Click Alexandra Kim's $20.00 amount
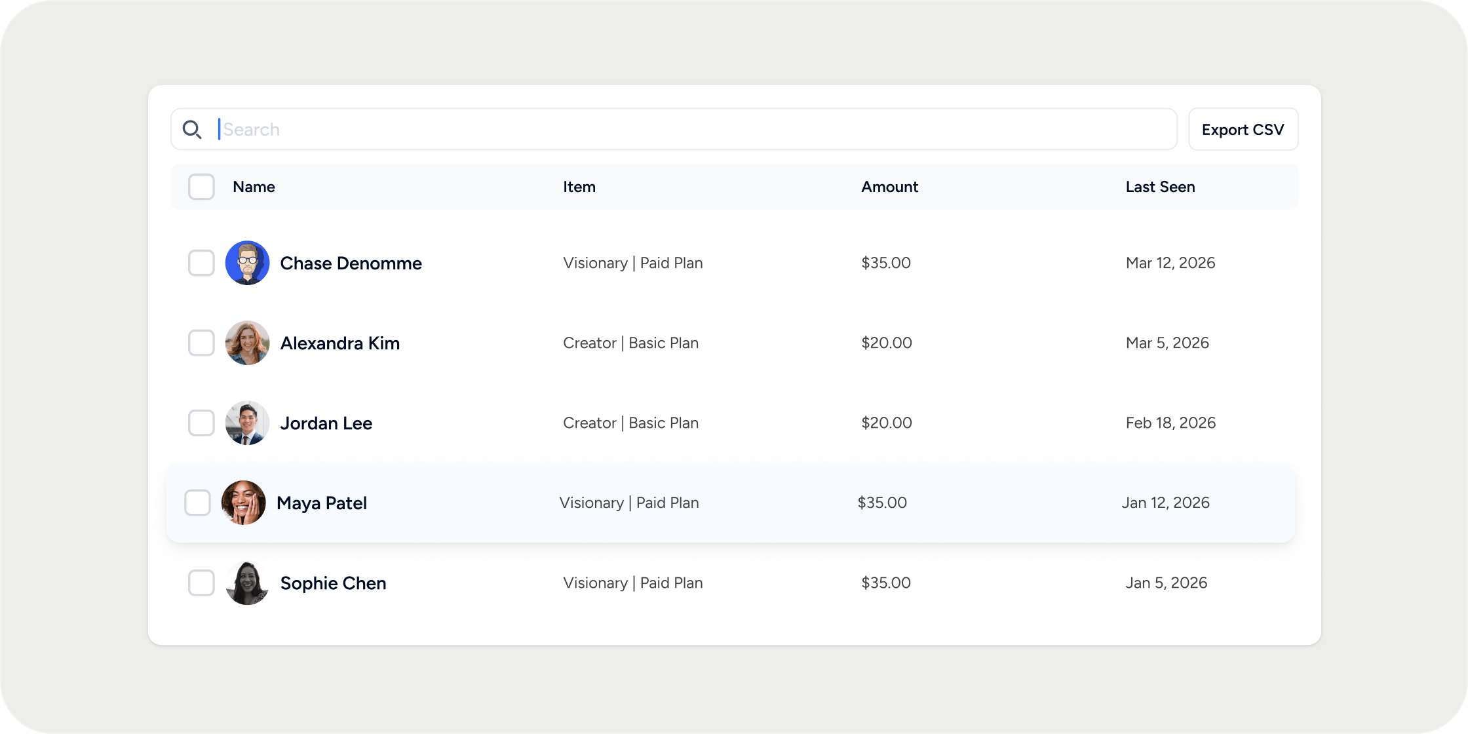 click(x=887, y=343)
